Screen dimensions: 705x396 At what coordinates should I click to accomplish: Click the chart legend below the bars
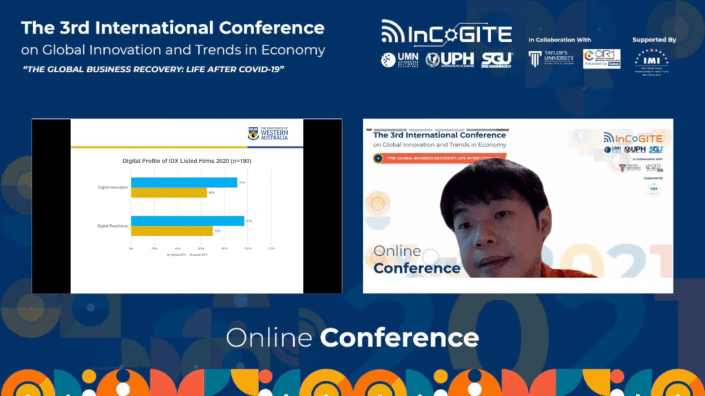point(187,254)
